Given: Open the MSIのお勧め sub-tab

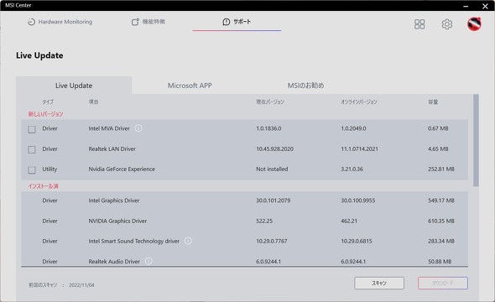Looking at the screenshot, I should point(305,86).
